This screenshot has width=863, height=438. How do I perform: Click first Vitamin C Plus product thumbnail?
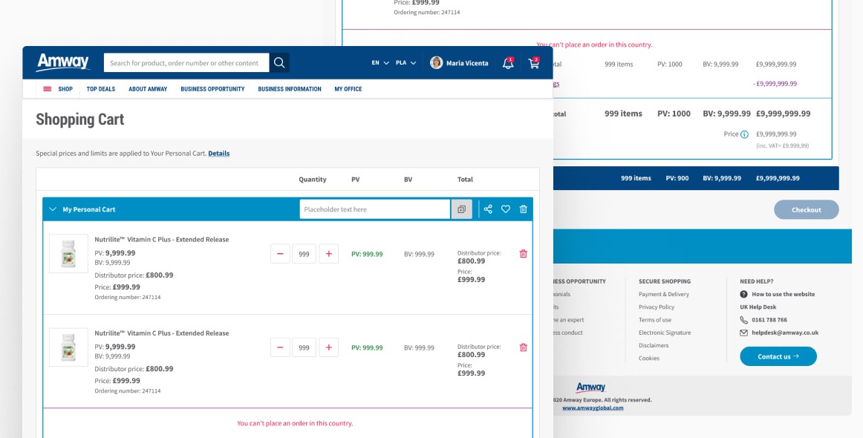click(68, 254)
